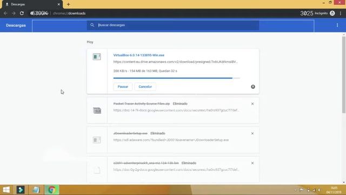Screen dimensions: 346x195
Task: Remove the c2691-adventerprisek9 entry from list
Action: 252,163
